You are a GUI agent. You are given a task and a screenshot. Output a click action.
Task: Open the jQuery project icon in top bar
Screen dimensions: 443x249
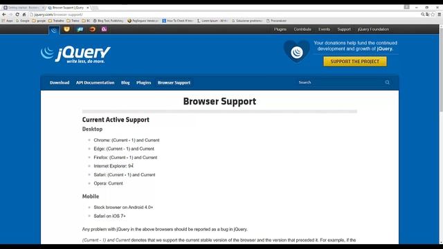(x=54, y=30)
